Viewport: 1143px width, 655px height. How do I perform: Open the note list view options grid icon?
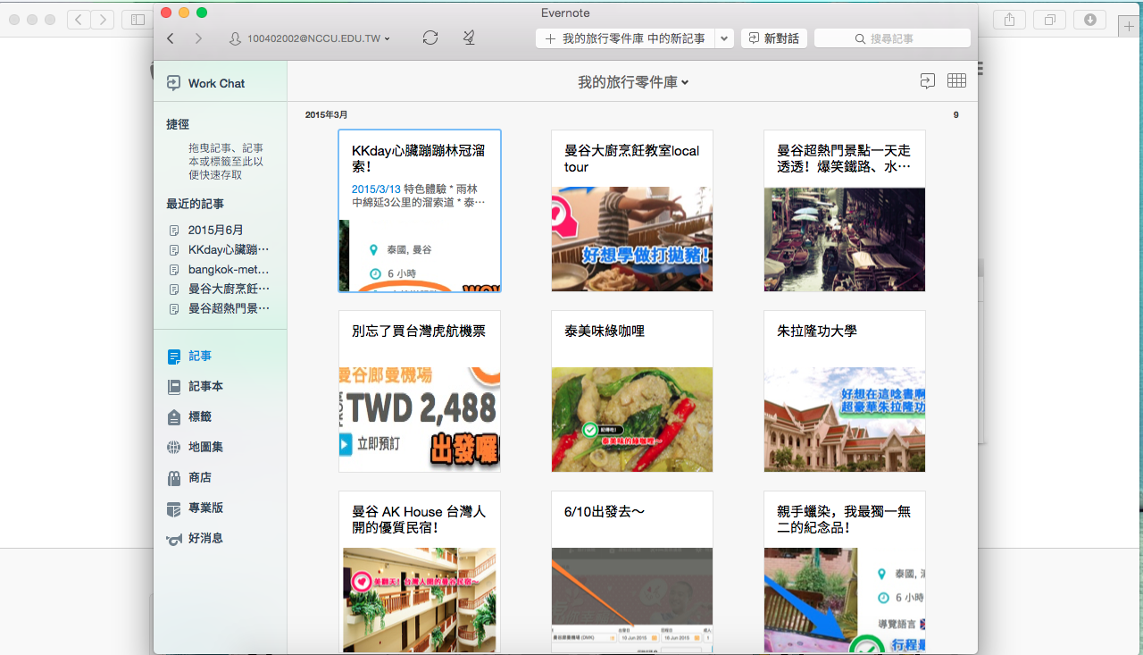(x=956, y=80)
